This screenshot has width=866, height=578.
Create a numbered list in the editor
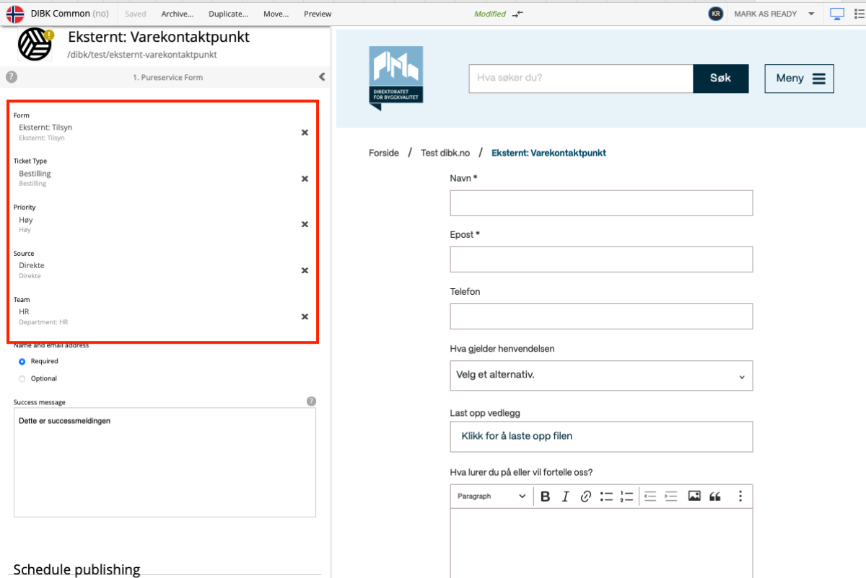point(626,496)
